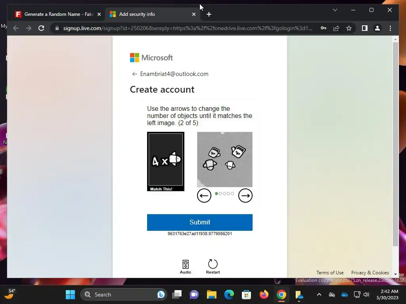406x304 pixels.
Task: Open the Chat app on the taskbar
Action: (x=194, y=294)
